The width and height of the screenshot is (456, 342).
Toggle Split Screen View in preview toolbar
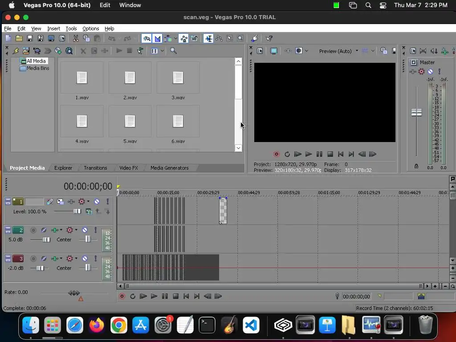point(299,51)
